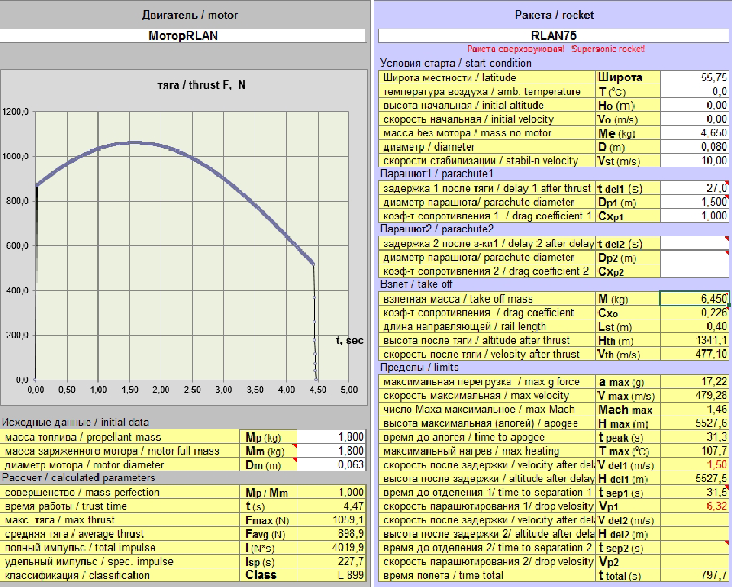Click the empty t sep2 value cell
Image resolution: width=732 pixels, height=587 pixels.
(x=694, y=547)
